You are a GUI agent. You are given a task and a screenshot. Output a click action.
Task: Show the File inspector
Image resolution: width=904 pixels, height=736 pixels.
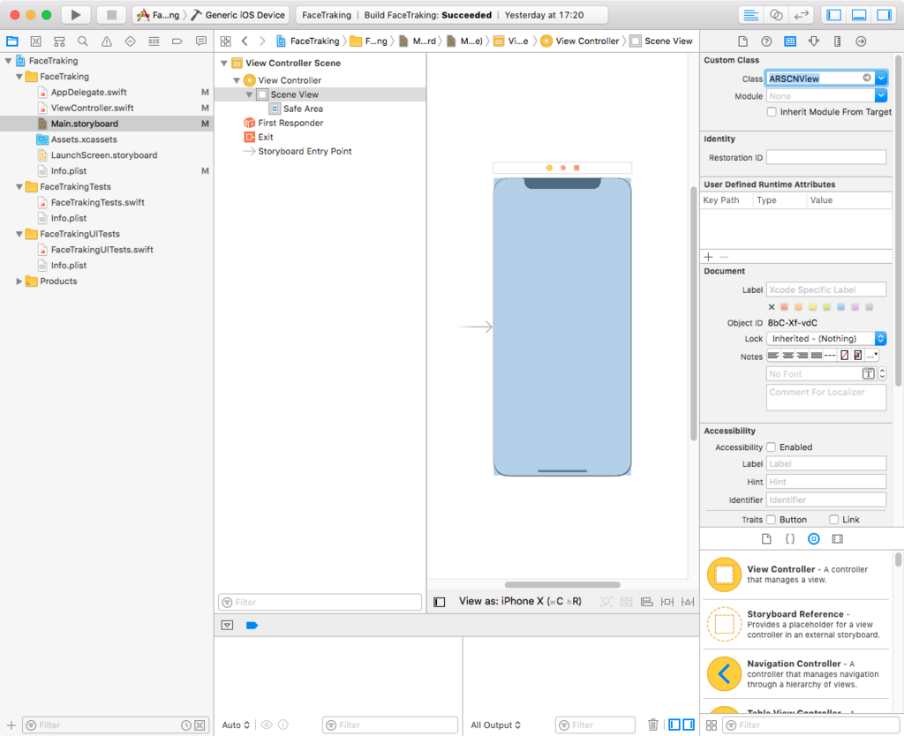coord(742,41)
